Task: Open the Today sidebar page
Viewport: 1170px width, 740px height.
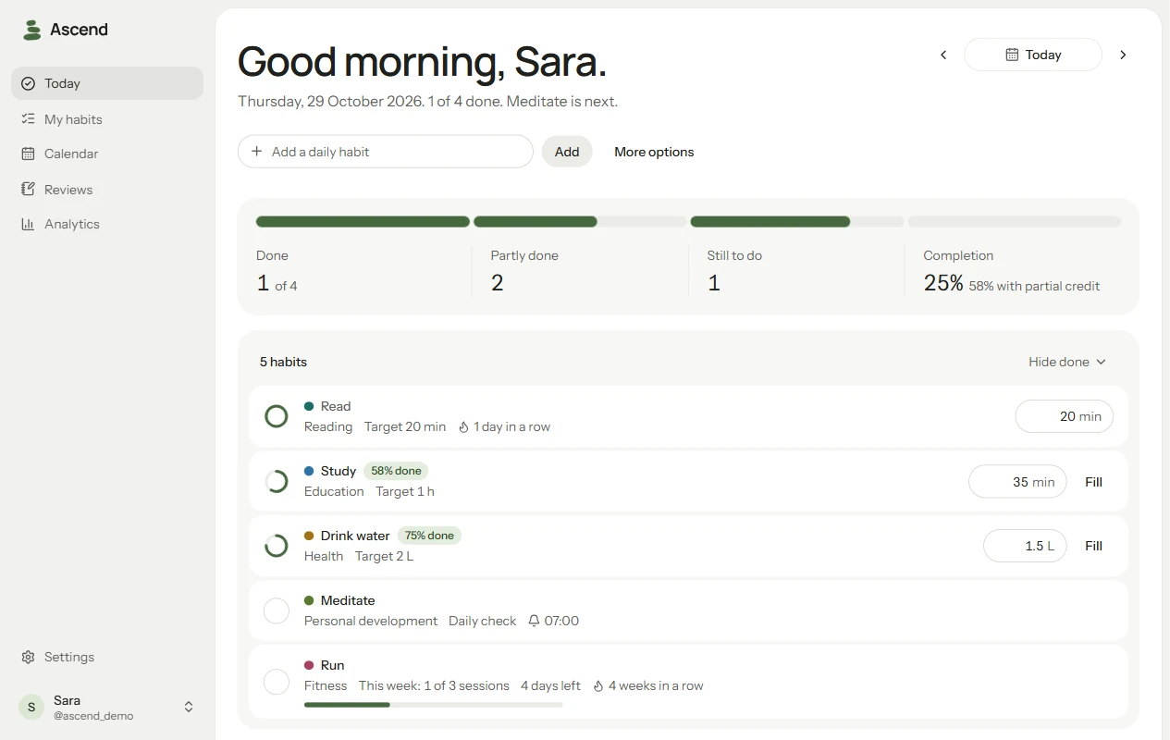Action: 107,83
